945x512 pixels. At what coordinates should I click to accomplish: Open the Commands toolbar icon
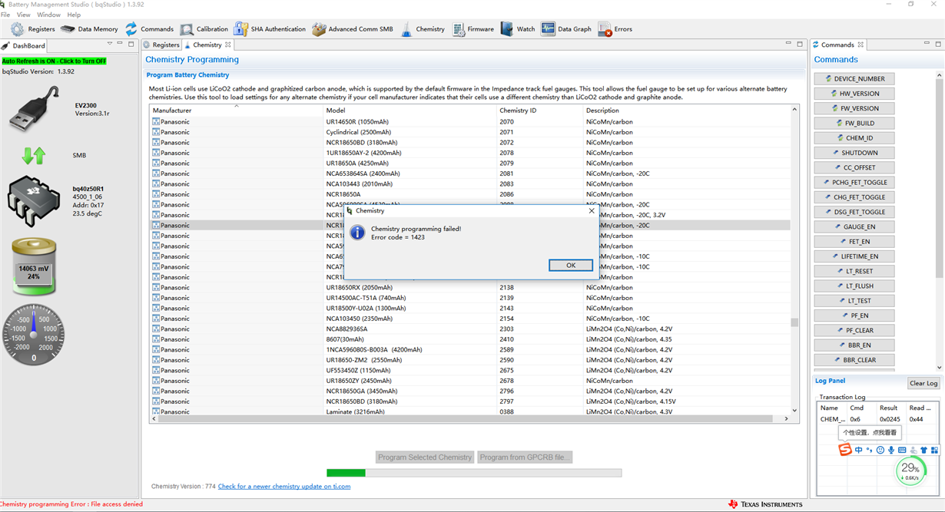131,29
